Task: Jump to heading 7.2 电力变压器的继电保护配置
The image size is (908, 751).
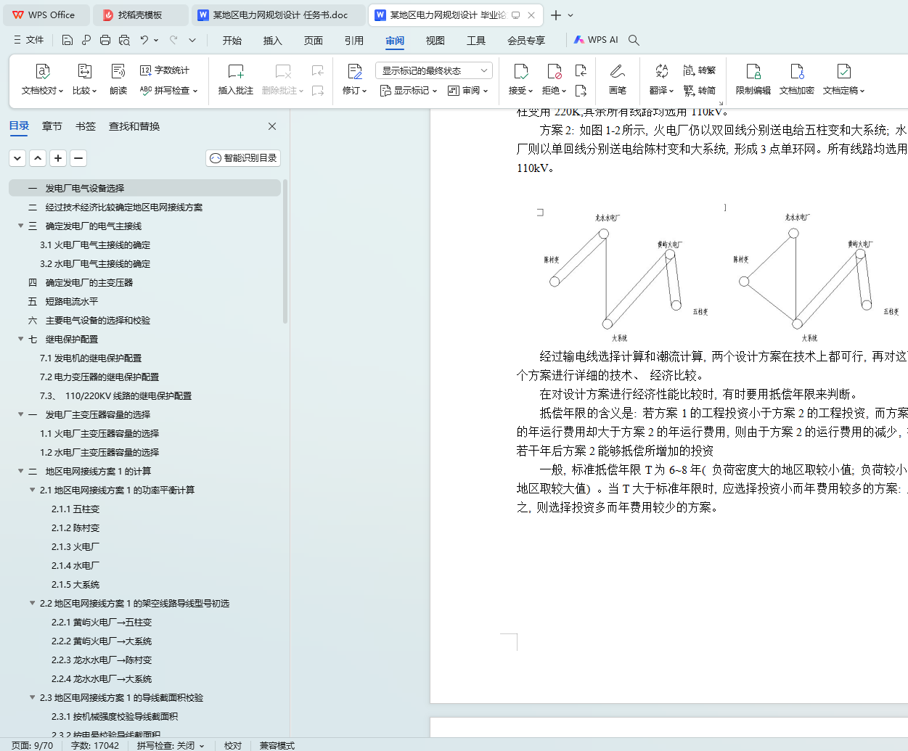Action: point(99,377)
